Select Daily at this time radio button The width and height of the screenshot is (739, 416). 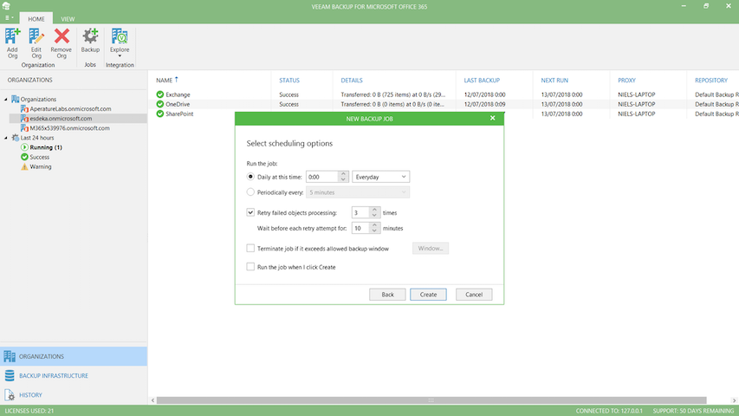coord(250,177)
